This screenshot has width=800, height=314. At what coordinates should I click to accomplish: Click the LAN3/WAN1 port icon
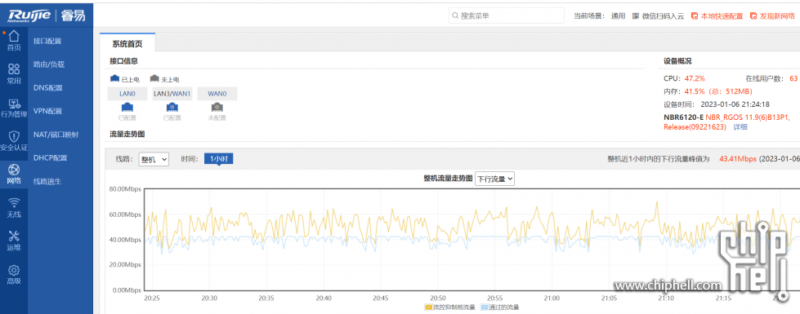coord(172,108)
